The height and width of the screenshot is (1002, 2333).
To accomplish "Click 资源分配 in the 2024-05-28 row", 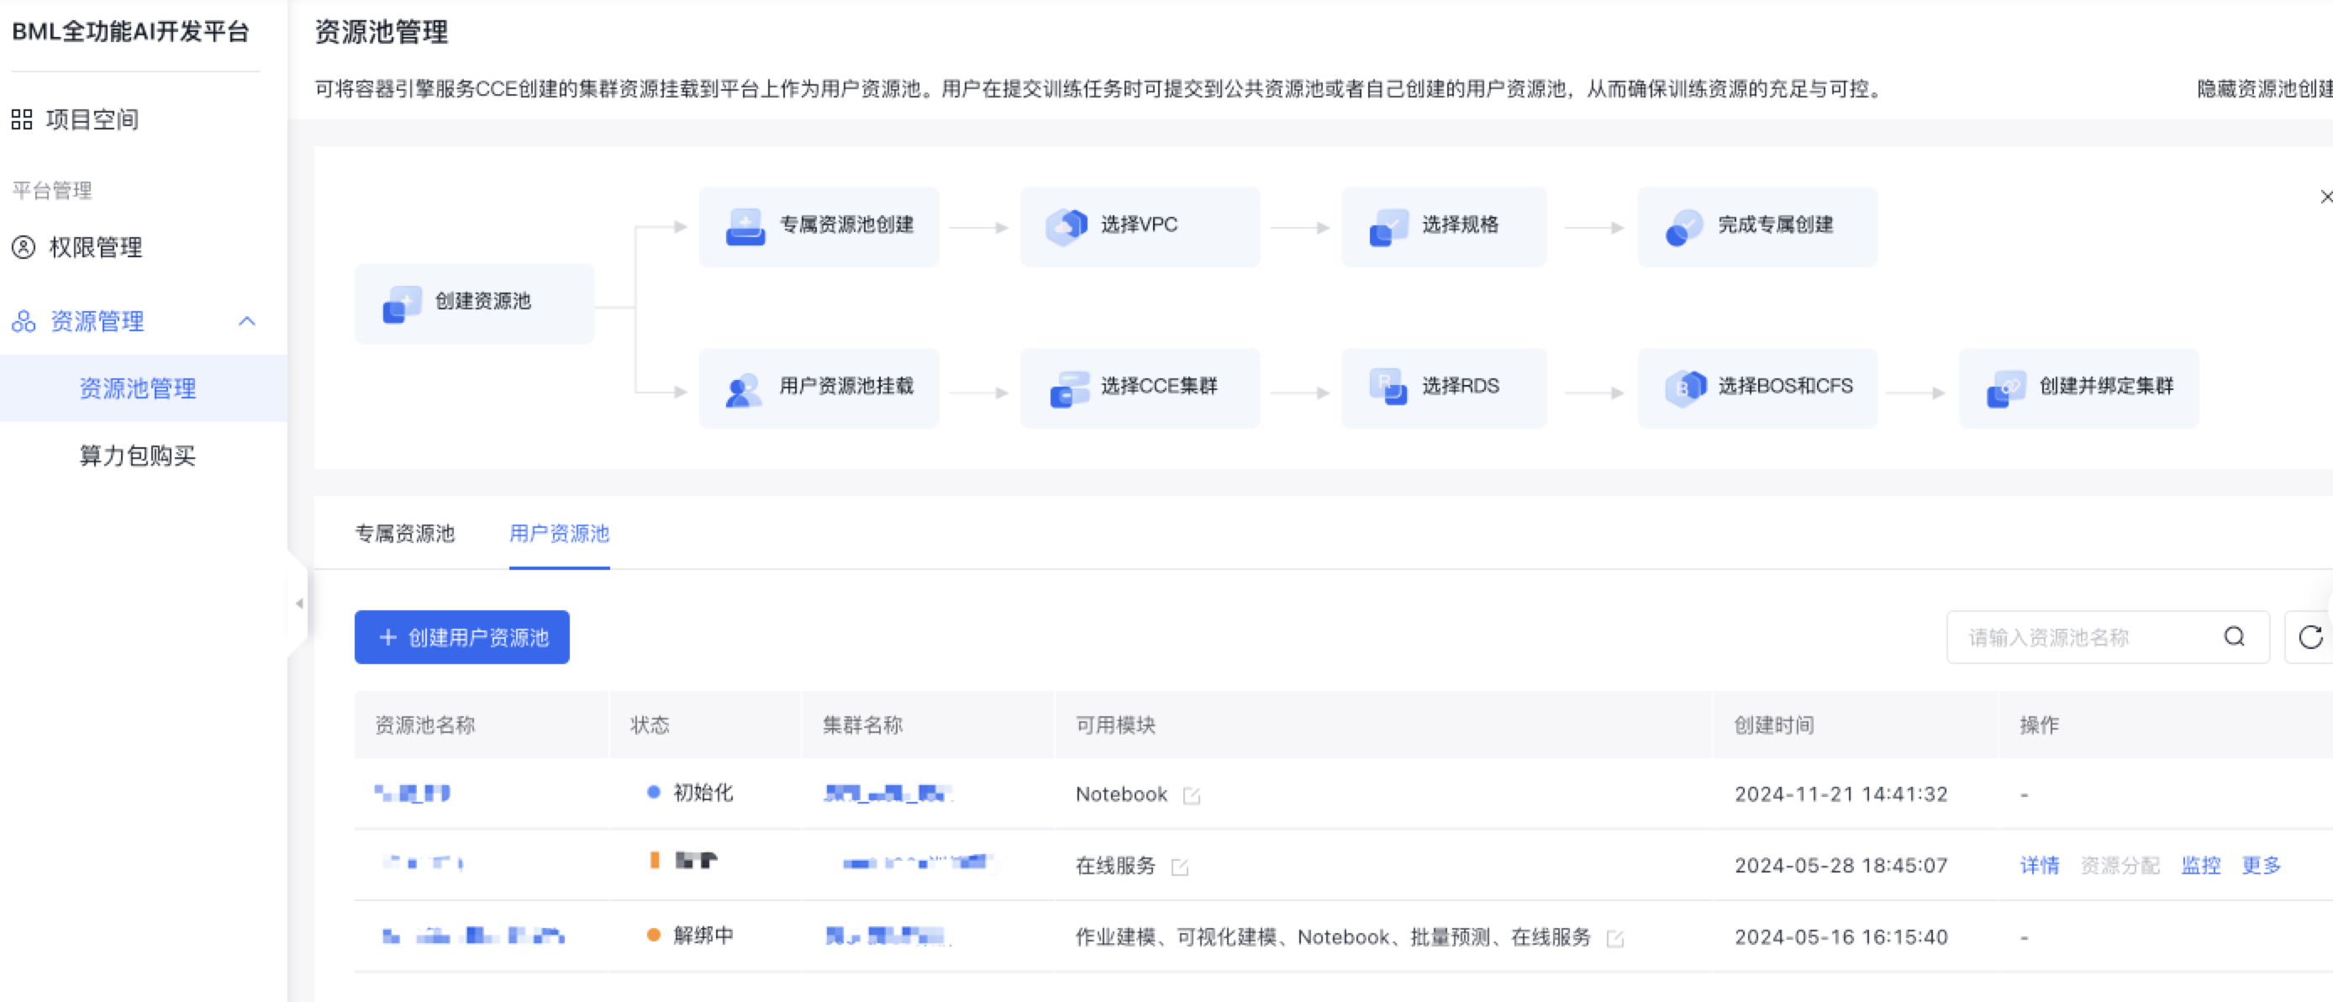I will point(2120,866).
